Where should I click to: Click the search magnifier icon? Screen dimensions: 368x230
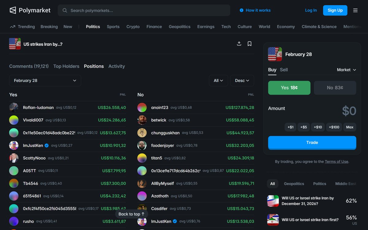coord(65,10)
